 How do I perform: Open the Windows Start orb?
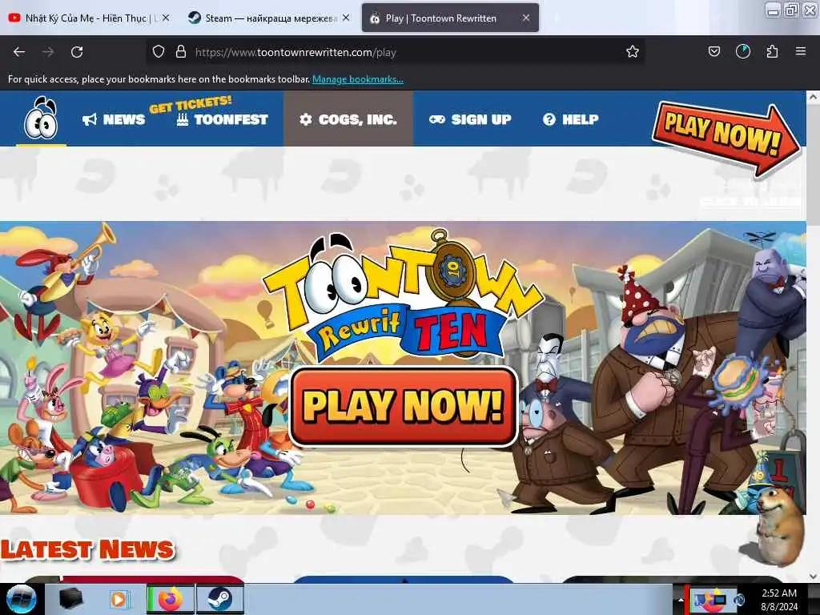(x=22, y=599)
